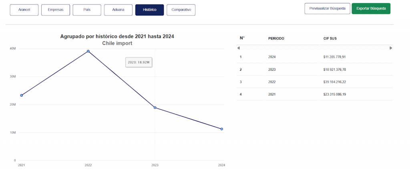Open the Arancel tab

24,10
